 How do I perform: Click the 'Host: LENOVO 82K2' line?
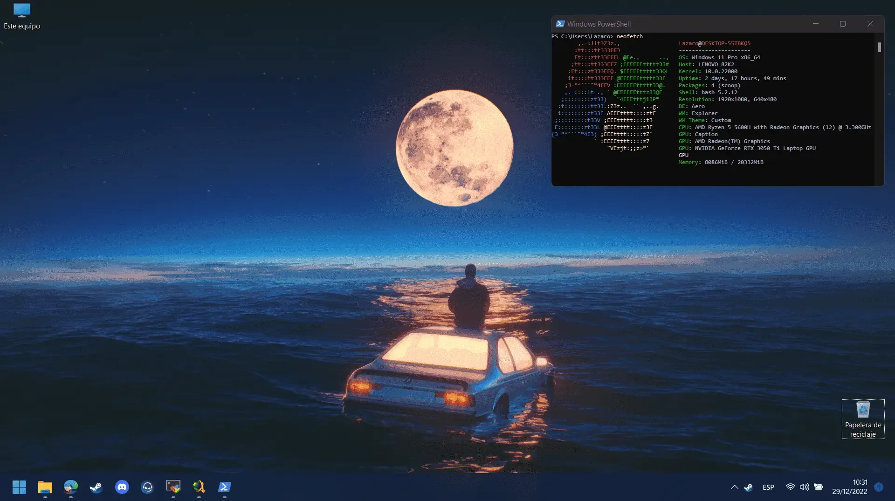(706, 64)
